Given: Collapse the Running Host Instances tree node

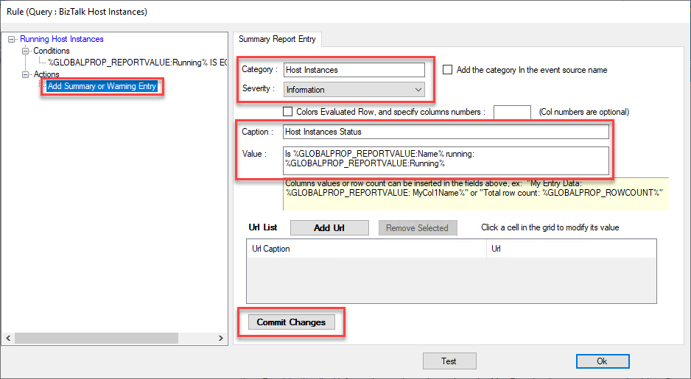Looking at the screenshot, I should (x=12, y=40).
